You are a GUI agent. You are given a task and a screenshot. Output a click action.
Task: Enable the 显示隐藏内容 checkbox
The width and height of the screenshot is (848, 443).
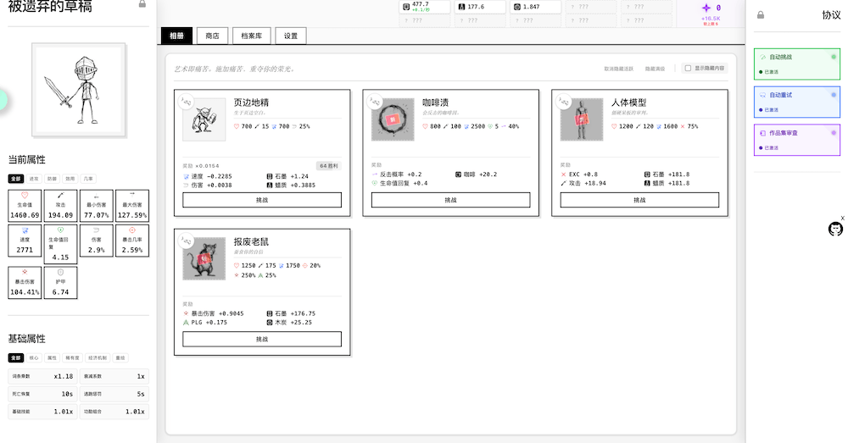pyautogui.click(x=688, y=68)
